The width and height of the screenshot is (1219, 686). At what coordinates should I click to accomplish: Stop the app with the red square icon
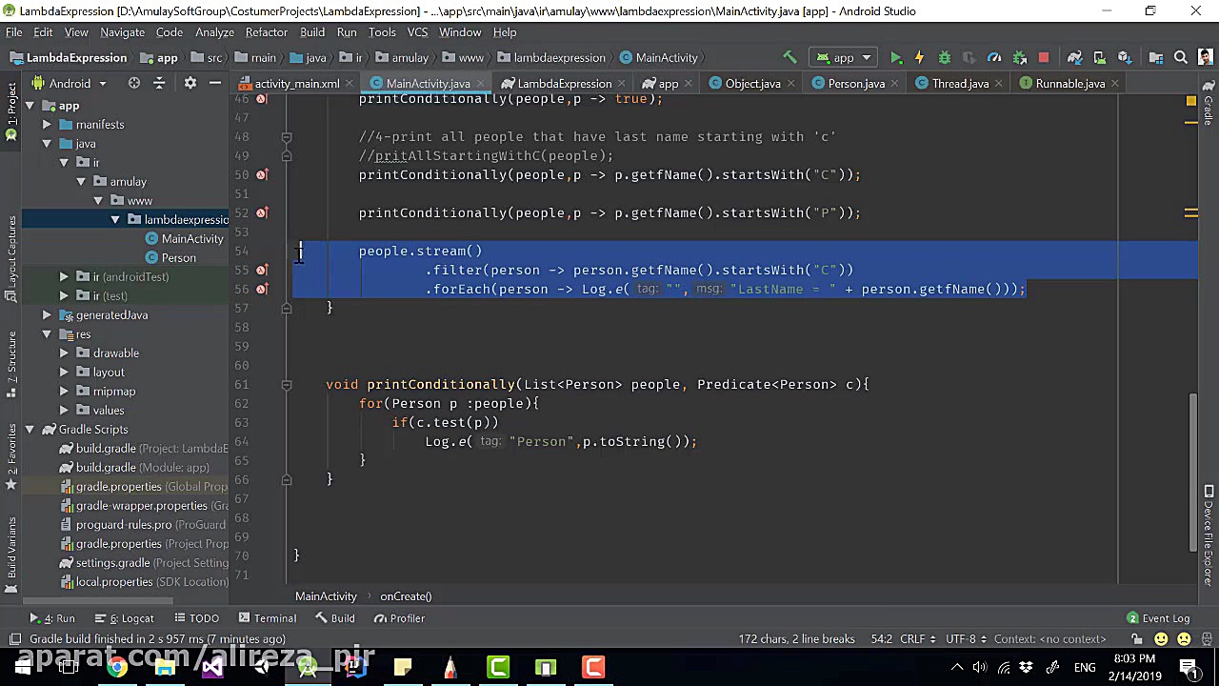coord(1044,57)
